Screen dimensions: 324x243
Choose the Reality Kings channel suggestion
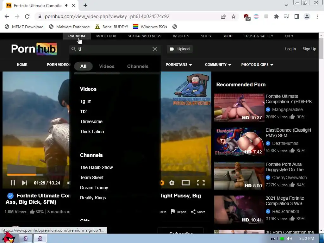click(93, 198)
